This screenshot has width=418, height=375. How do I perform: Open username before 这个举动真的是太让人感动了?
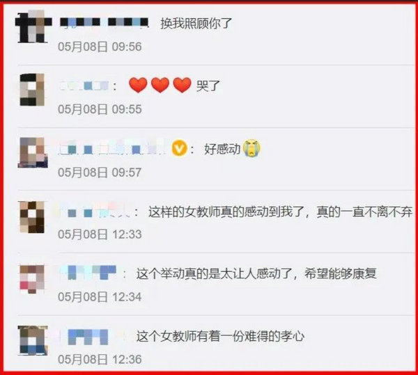[x=88, y=273]
